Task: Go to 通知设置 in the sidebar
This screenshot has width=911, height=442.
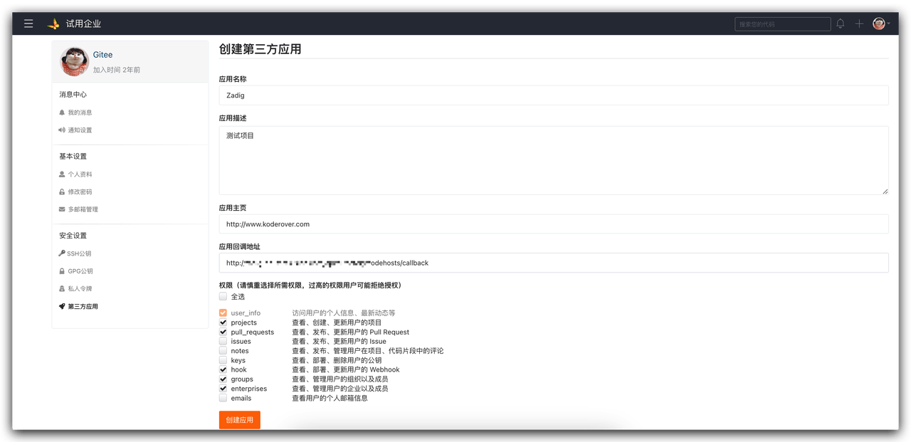Action: [80, 130]
